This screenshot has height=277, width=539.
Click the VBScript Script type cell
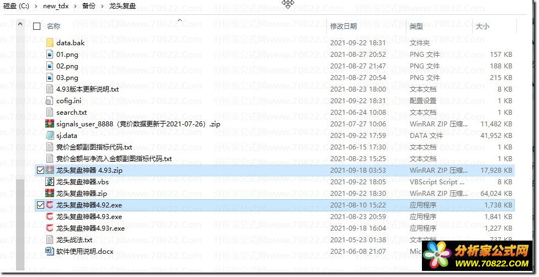[x=437, y=182]
